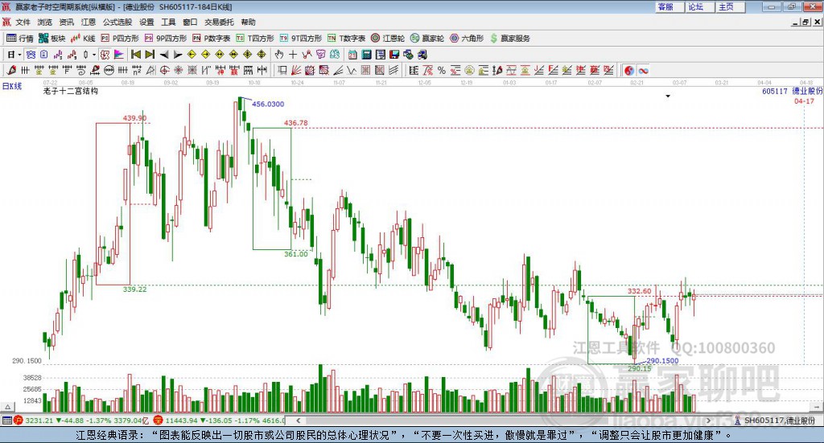Click the percent sign tool icon
The width and height of the screenshot is (824, 443).
tap(442, 70)
